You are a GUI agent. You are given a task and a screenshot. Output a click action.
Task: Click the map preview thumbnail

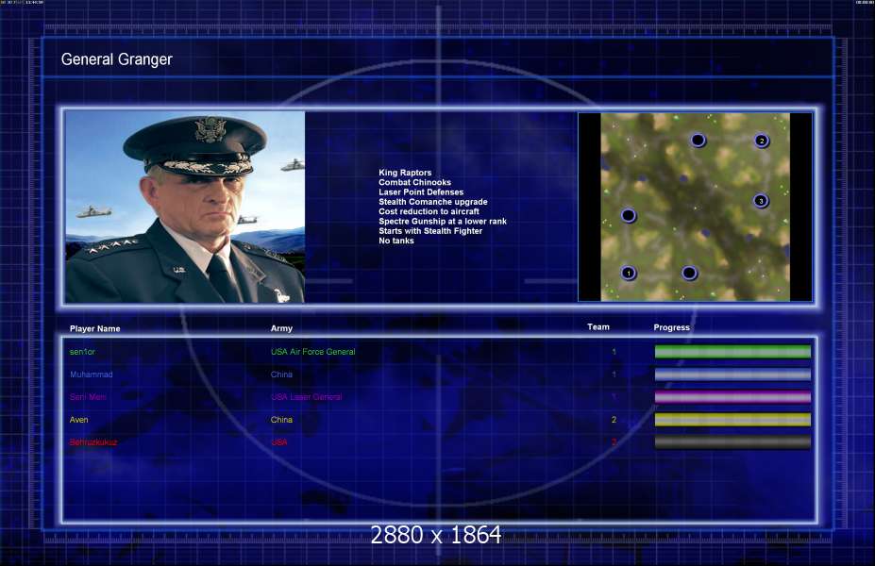tap(696, 207)
